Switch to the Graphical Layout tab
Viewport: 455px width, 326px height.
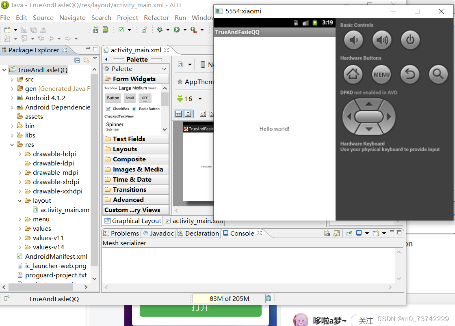point(132,221)
